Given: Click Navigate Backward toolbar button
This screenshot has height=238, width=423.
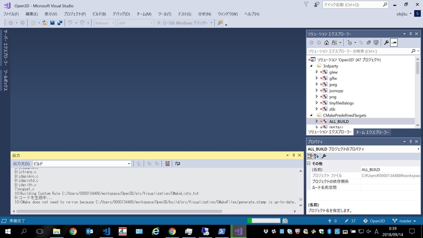Looking at the screenshot, I should [11, 23].
